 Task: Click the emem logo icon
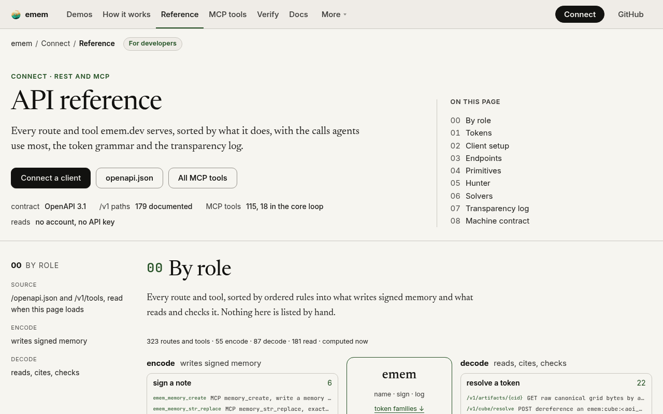[16, 14]
